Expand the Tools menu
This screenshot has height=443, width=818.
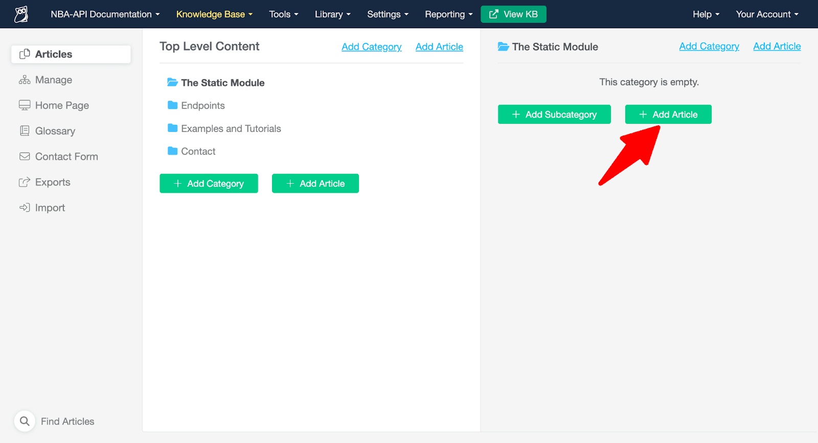(284, 14)
